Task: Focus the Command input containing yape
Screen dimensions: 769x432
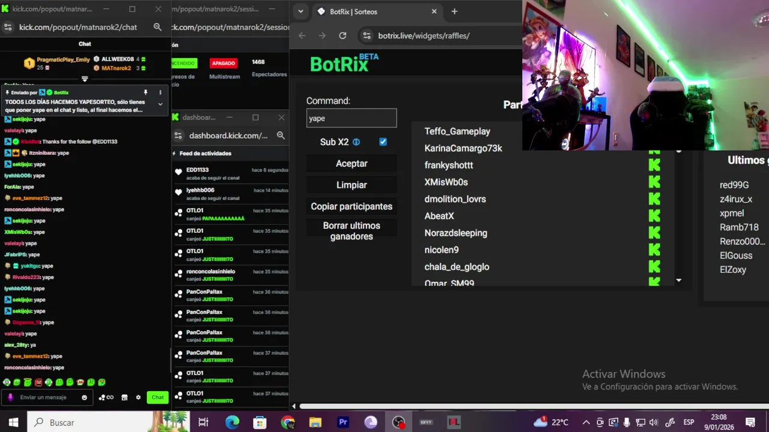Action: (x=351, y=118)
